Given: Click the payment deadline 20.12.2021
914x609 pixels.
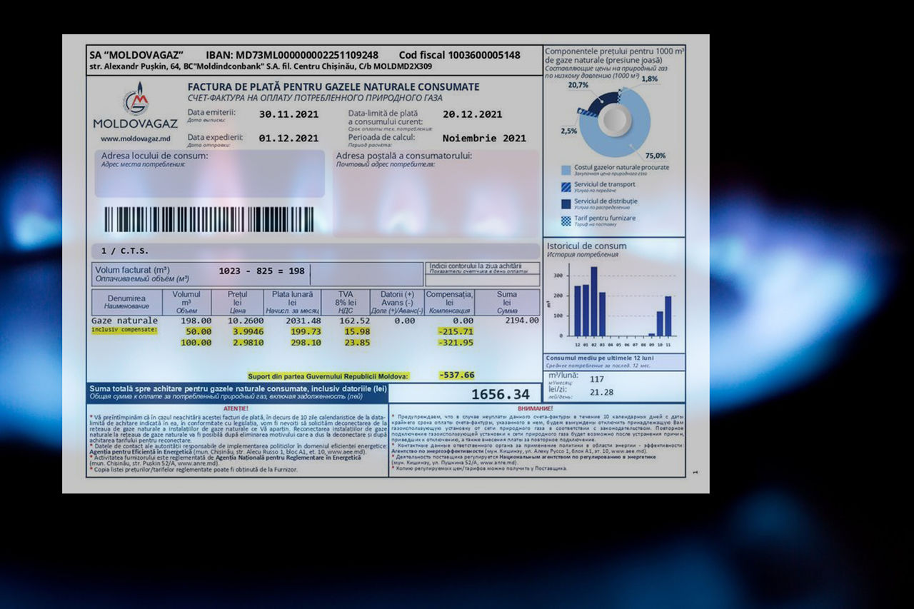Looking at the screenshot, I should point(472,114).
